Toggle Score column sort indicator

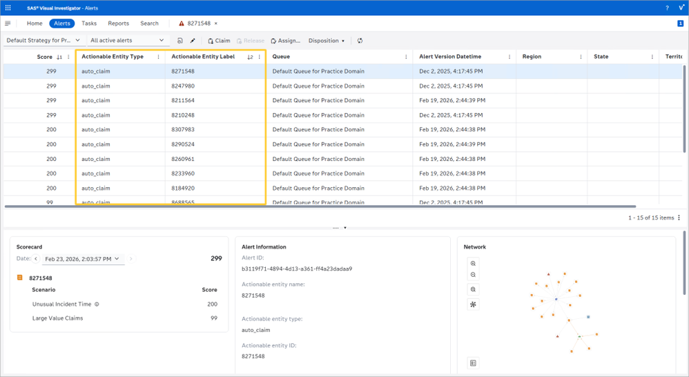pos(60,57)
